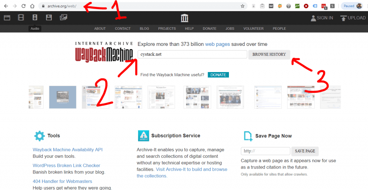Reload the page with the refresh icon
This screenshot has width=368, height=190.
23,6
